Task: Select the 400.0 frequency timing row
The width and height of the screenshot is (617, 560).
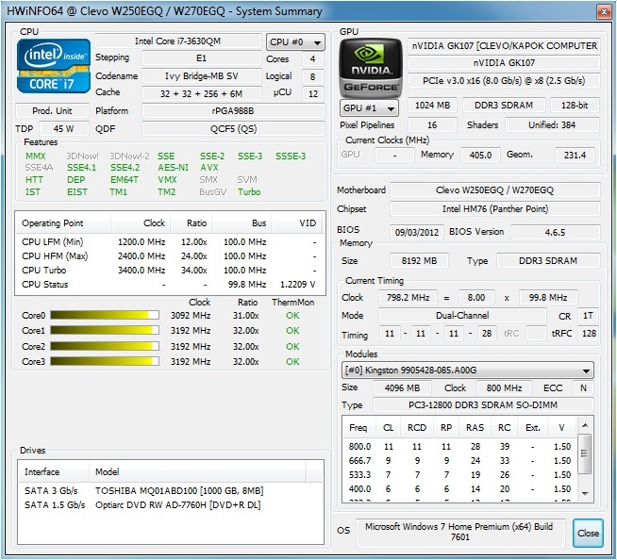Action: [x=459, y=488]
